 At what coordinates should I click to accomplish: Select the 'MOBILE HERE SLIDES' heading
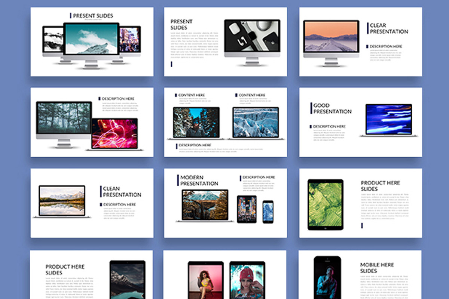pos(377,268)
